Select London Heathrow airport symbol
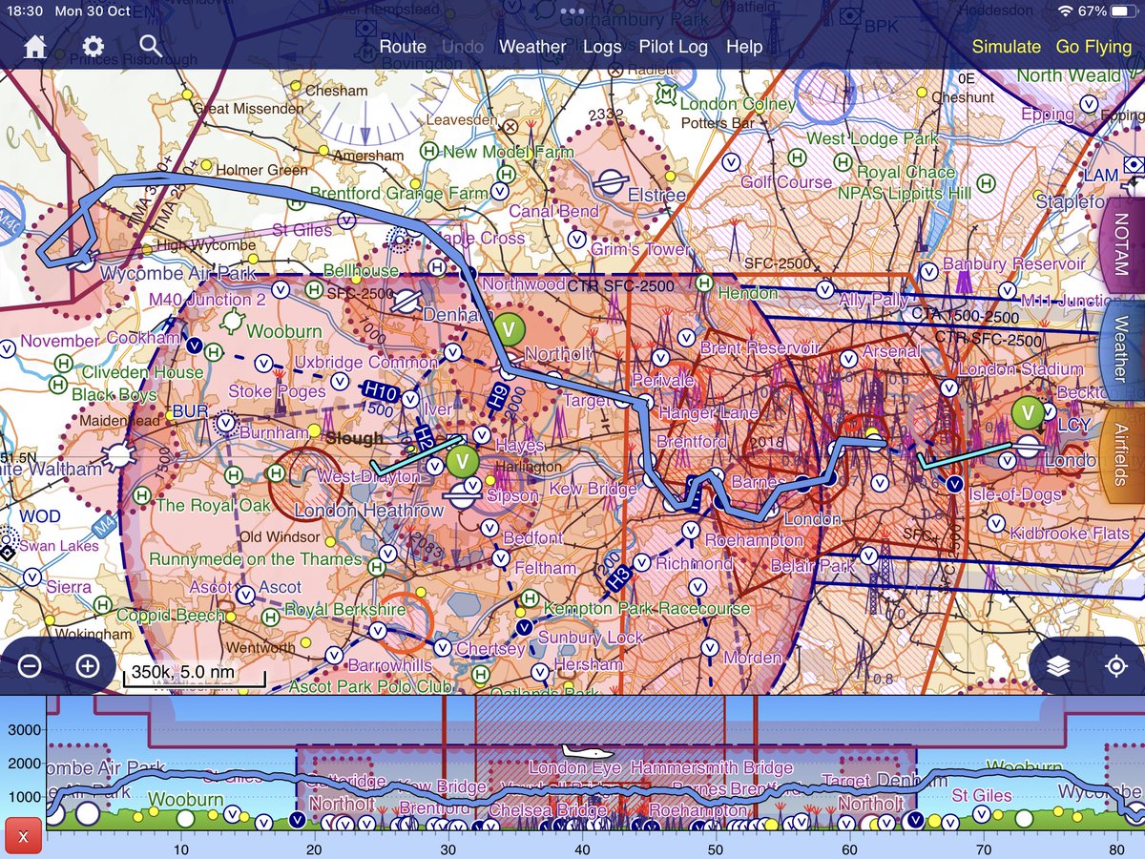This screenshot has width=1145, height=859. pyautogui.click(x=462, y=494)
